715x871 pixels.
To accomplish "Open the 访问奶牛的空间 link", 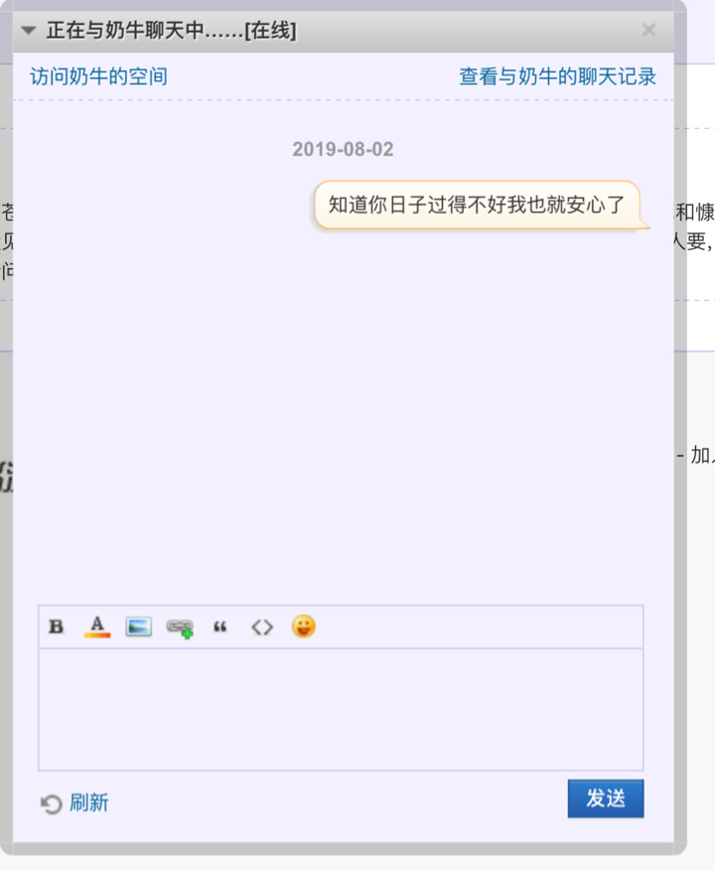I will [x=98, y=76].
